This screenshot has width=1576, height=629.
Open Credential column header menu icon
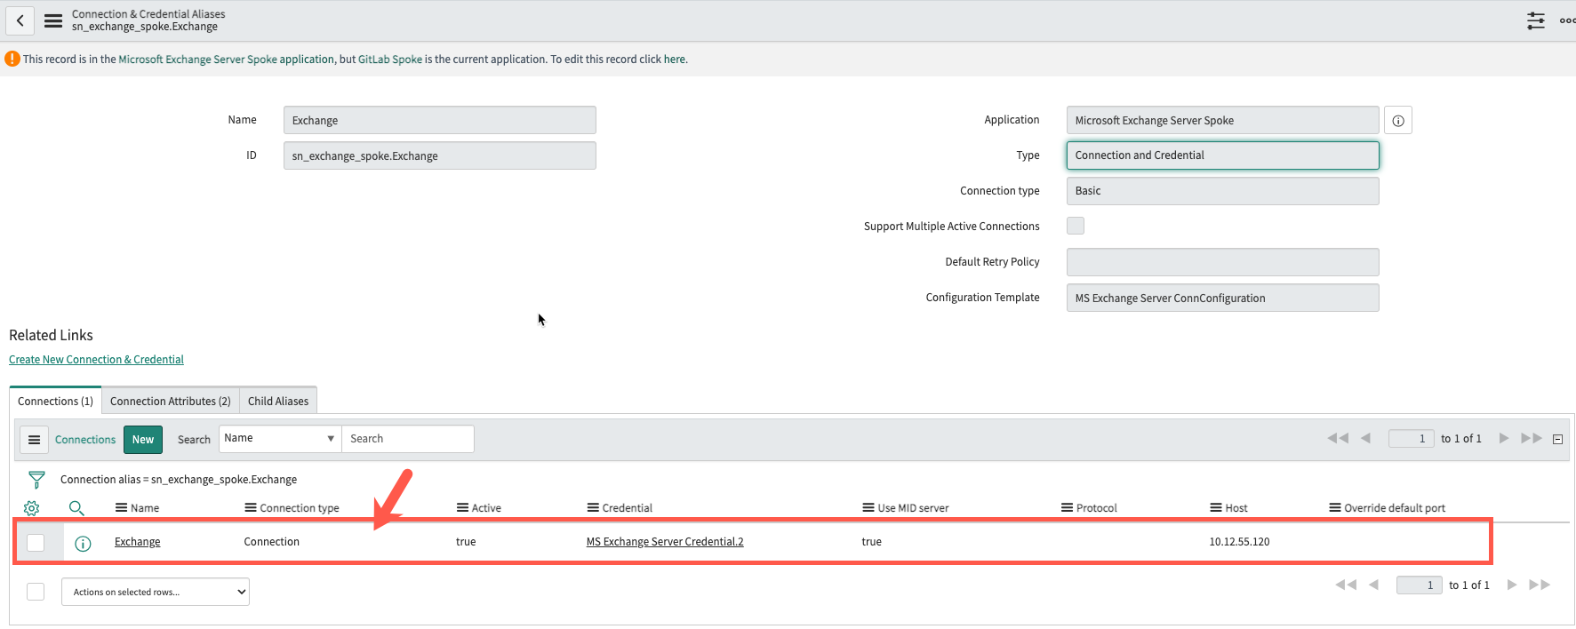pos(593,508)
